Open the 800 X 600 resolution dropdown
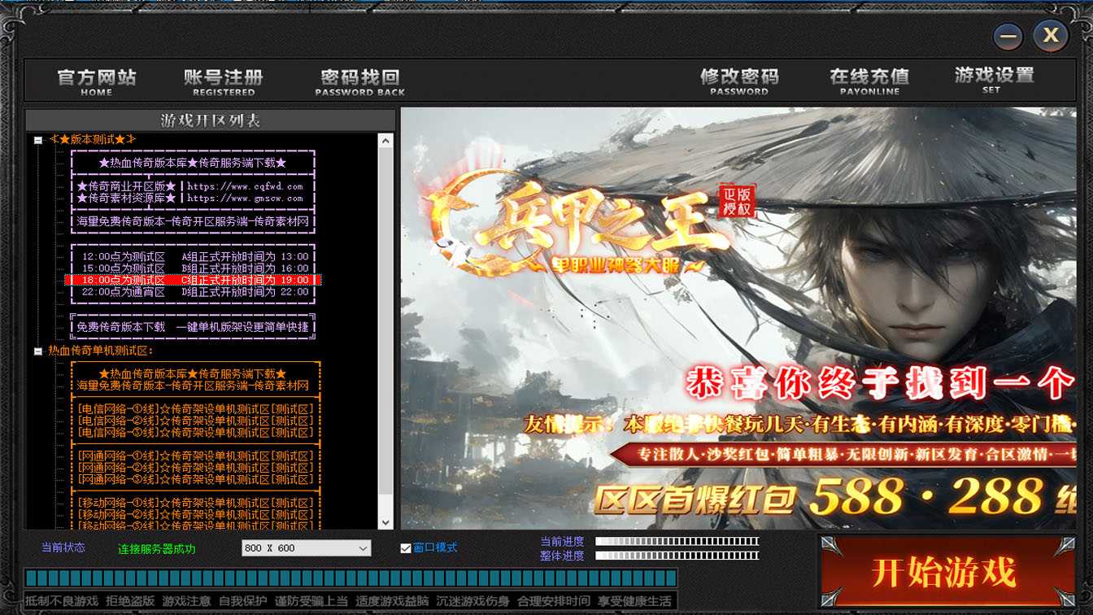The width and height of the screenshot is (1093, 615). (306, 548)
